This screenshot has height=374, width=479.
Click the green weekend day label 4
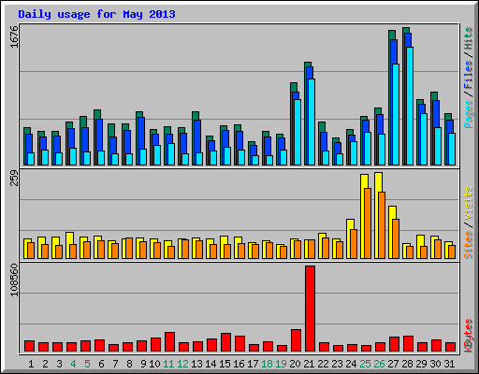pos(73,364)
